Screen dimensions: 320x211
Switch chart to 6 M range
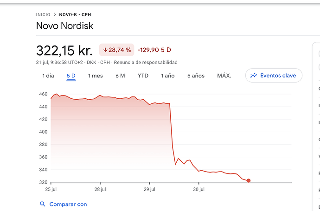[120, 76]
